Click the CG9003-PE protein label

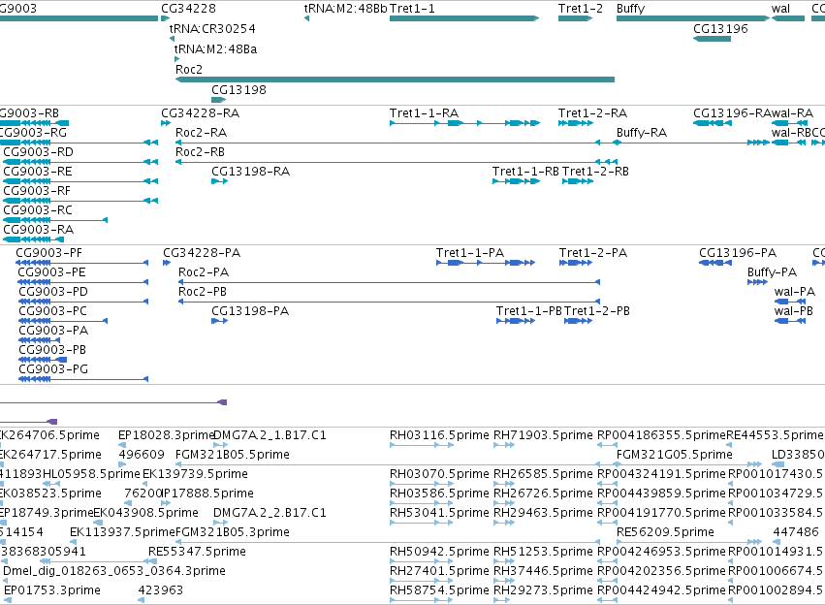(51, 272)
